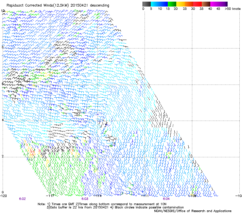Click the yellow 20-25 knots color swatch
The image size is (242, 213).
[181, 4]
